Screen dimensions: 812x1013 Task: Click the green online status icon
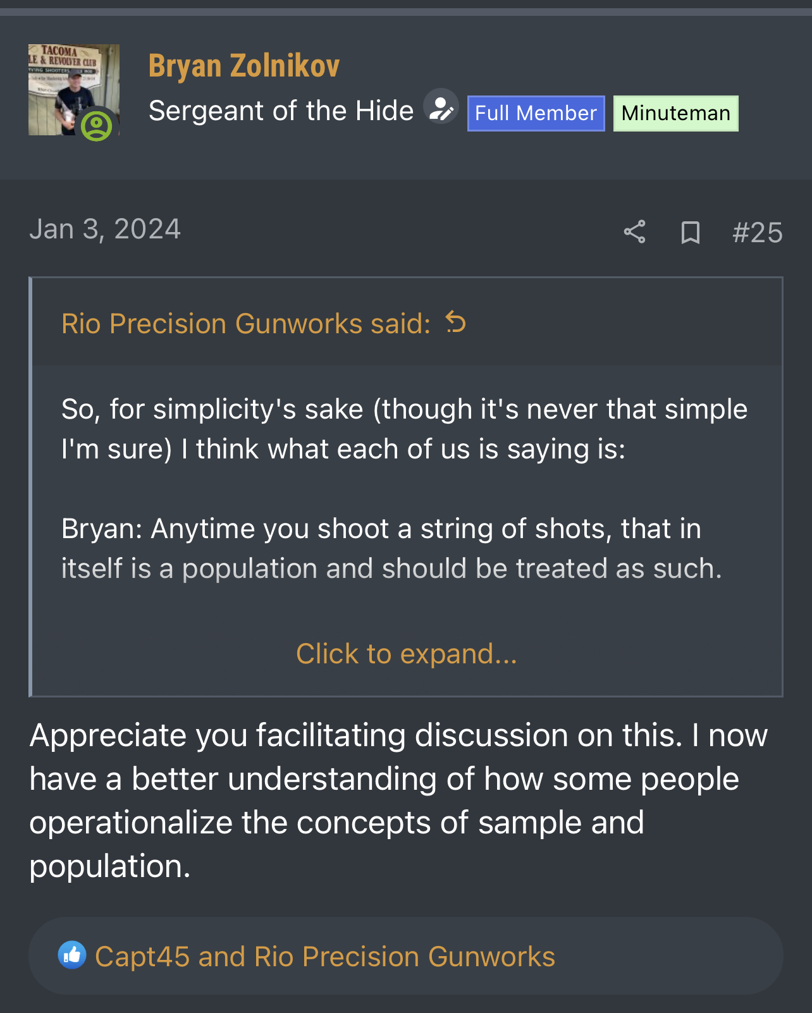click(x=96, y=125)
